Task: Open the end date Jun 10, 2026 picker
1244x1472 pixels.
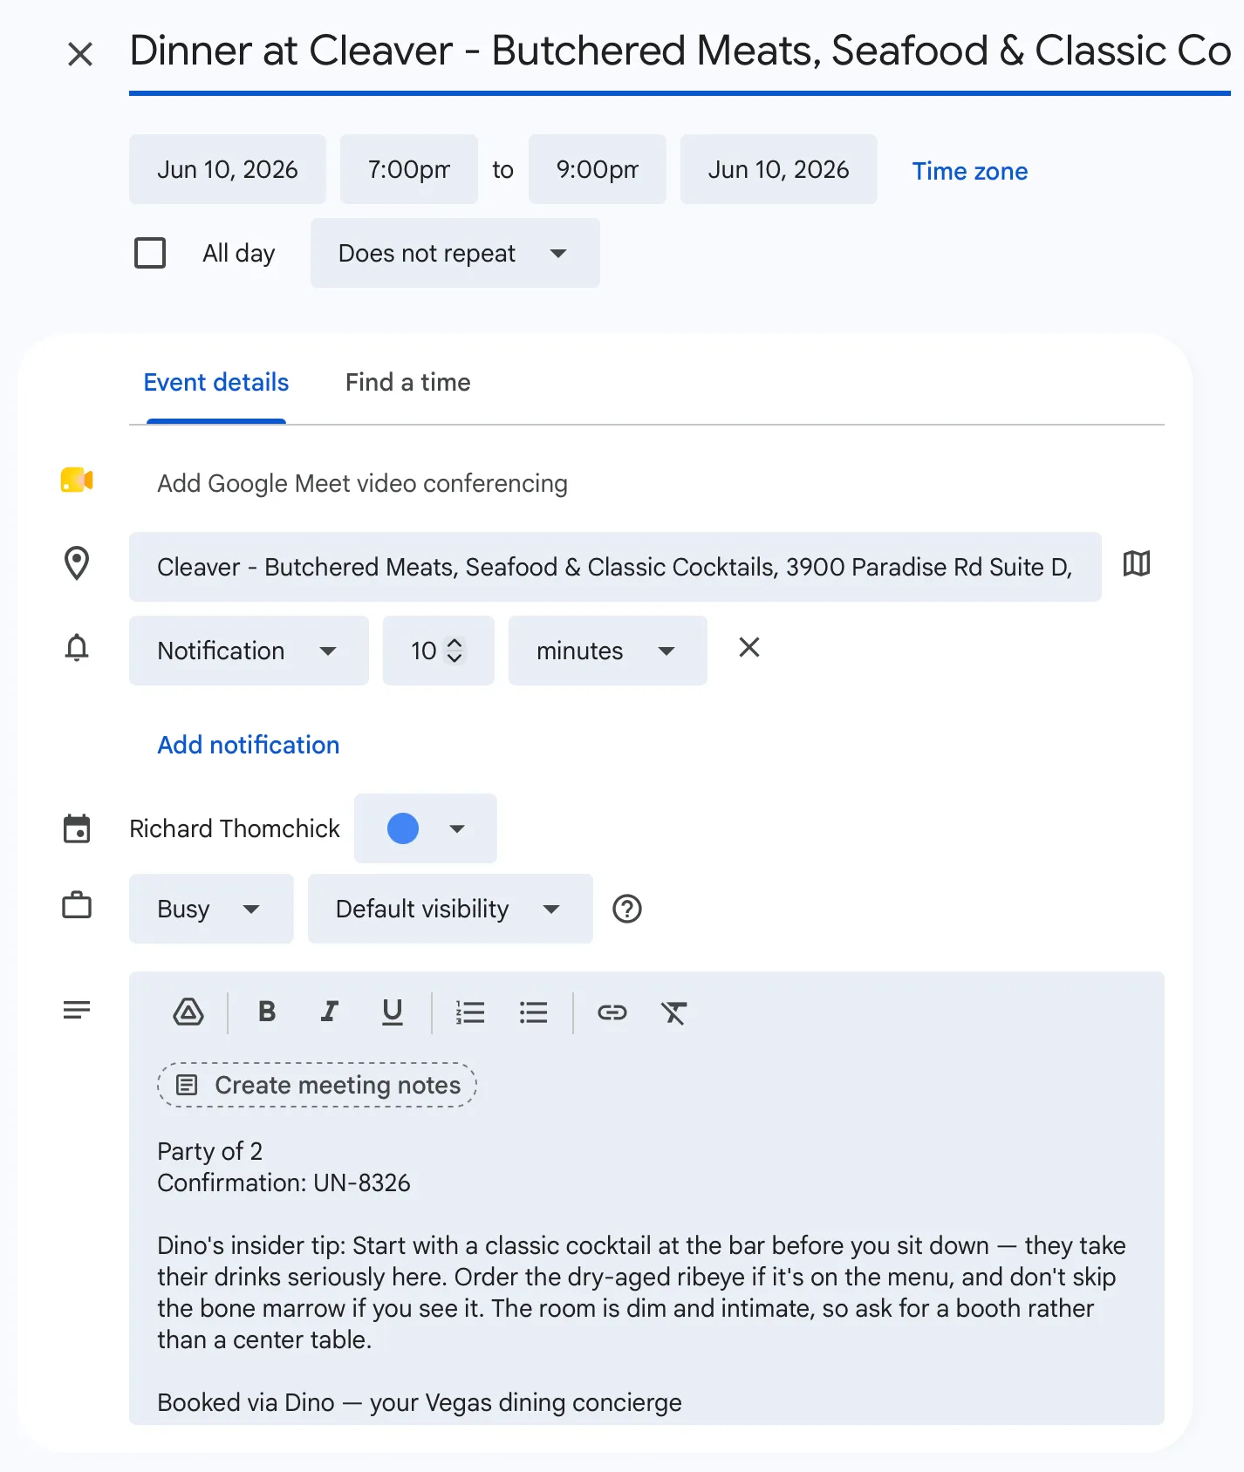Action: click(x=779, y=169)
